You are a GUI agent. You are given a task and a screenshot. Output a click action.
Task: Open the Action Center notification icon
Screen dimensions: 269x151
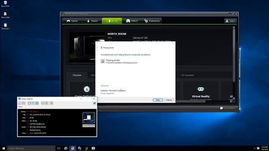258,148
